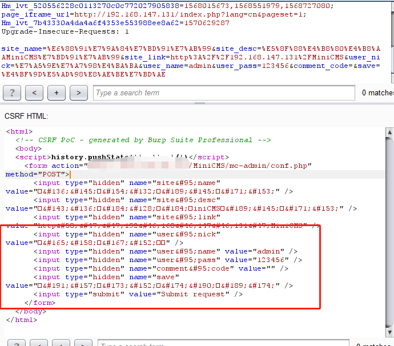Place cursor at method="POST" line
The height and width of the screenshot is (346, 394).
37,174
